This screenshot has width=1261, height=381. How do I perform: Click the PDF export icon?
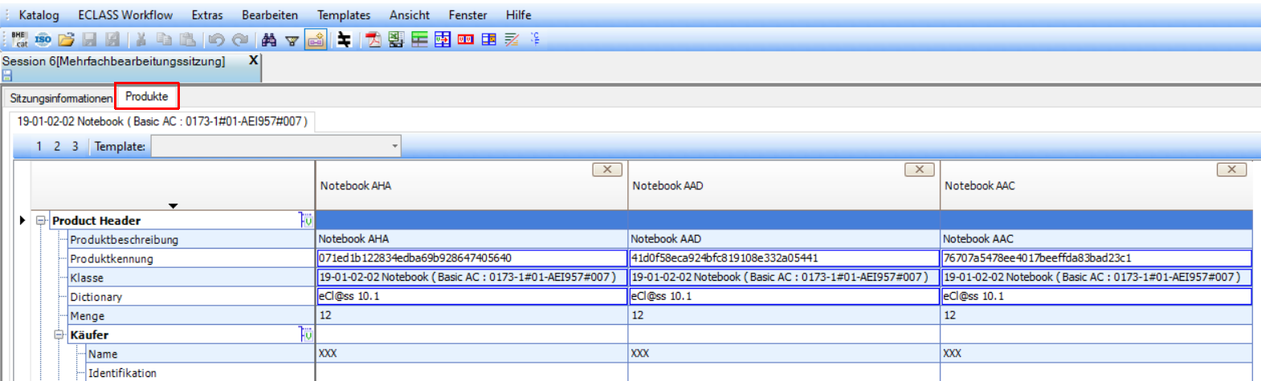[373, 39]
